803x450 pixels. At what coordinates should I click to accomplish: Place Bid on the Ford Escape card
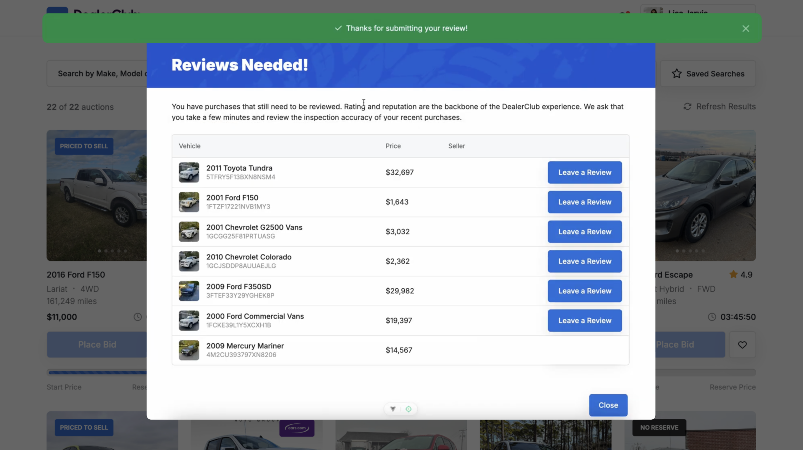click(x=690, y=345)
